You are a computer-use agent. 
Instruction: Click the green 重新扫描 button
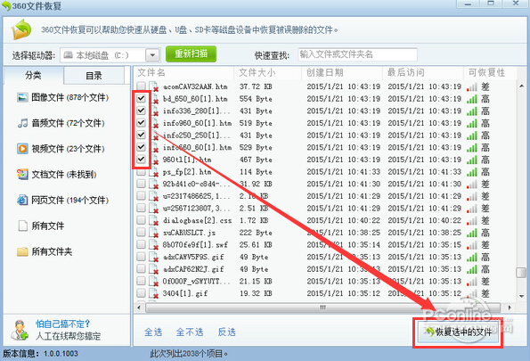[x=191, y=54]
